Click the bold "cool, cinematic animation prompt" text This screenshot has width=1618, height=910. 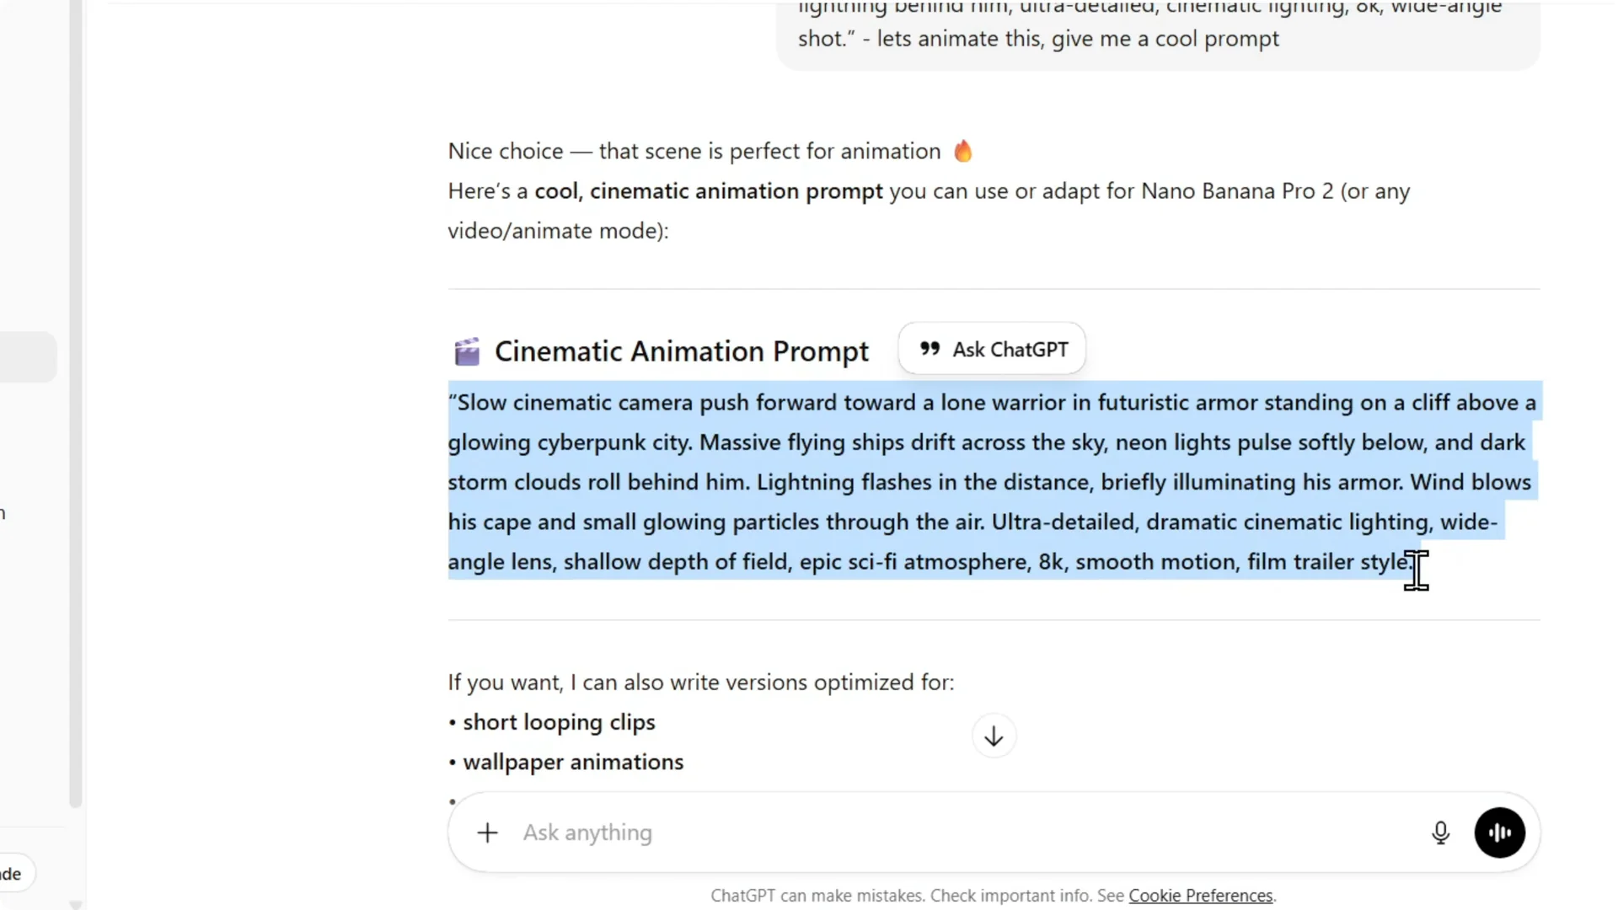709,191
